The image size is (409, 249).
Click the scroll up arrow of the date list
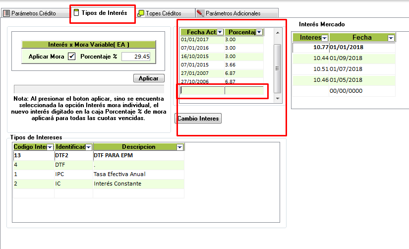tap(278, 33)
